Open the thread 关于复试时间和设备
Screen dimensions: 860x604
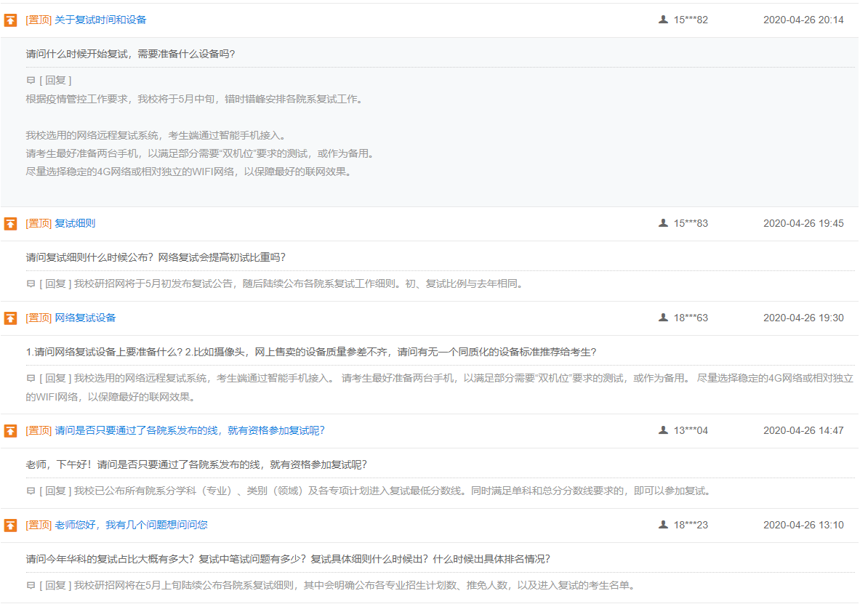click(100, 20)
